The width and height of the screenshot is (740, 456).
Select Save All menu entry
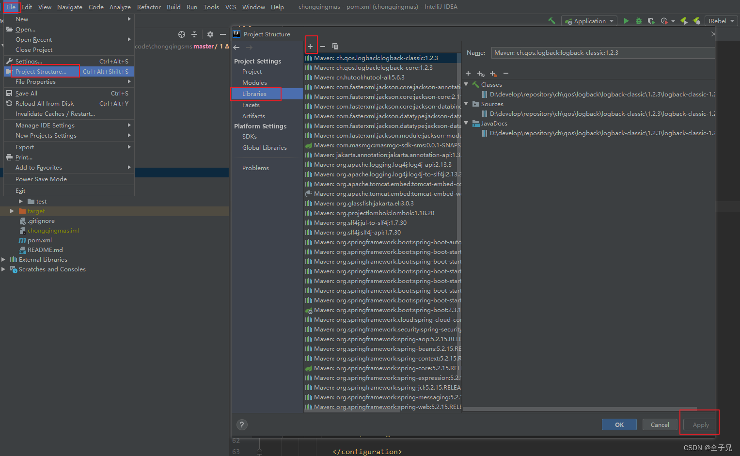[x=69, y=94]
